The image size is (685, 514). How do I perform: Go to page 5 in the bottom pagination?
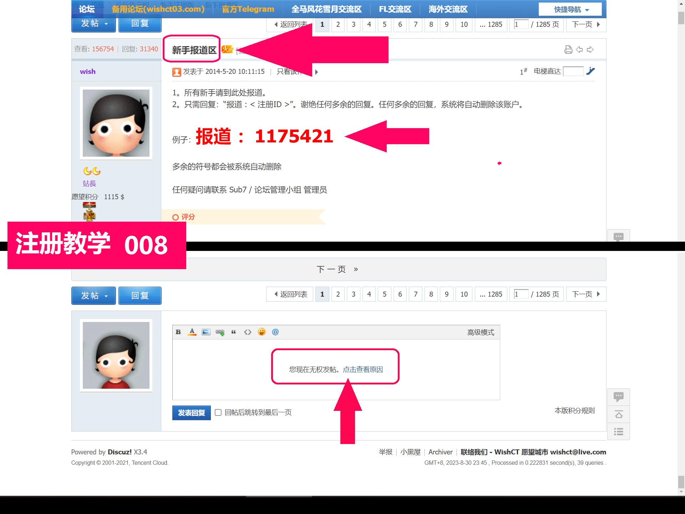pos(385,294)
